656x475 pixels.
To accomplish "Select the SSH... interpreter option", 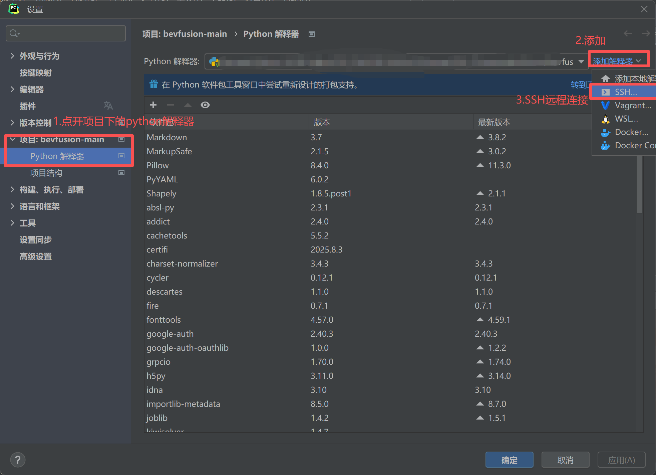I will point(626,92).
